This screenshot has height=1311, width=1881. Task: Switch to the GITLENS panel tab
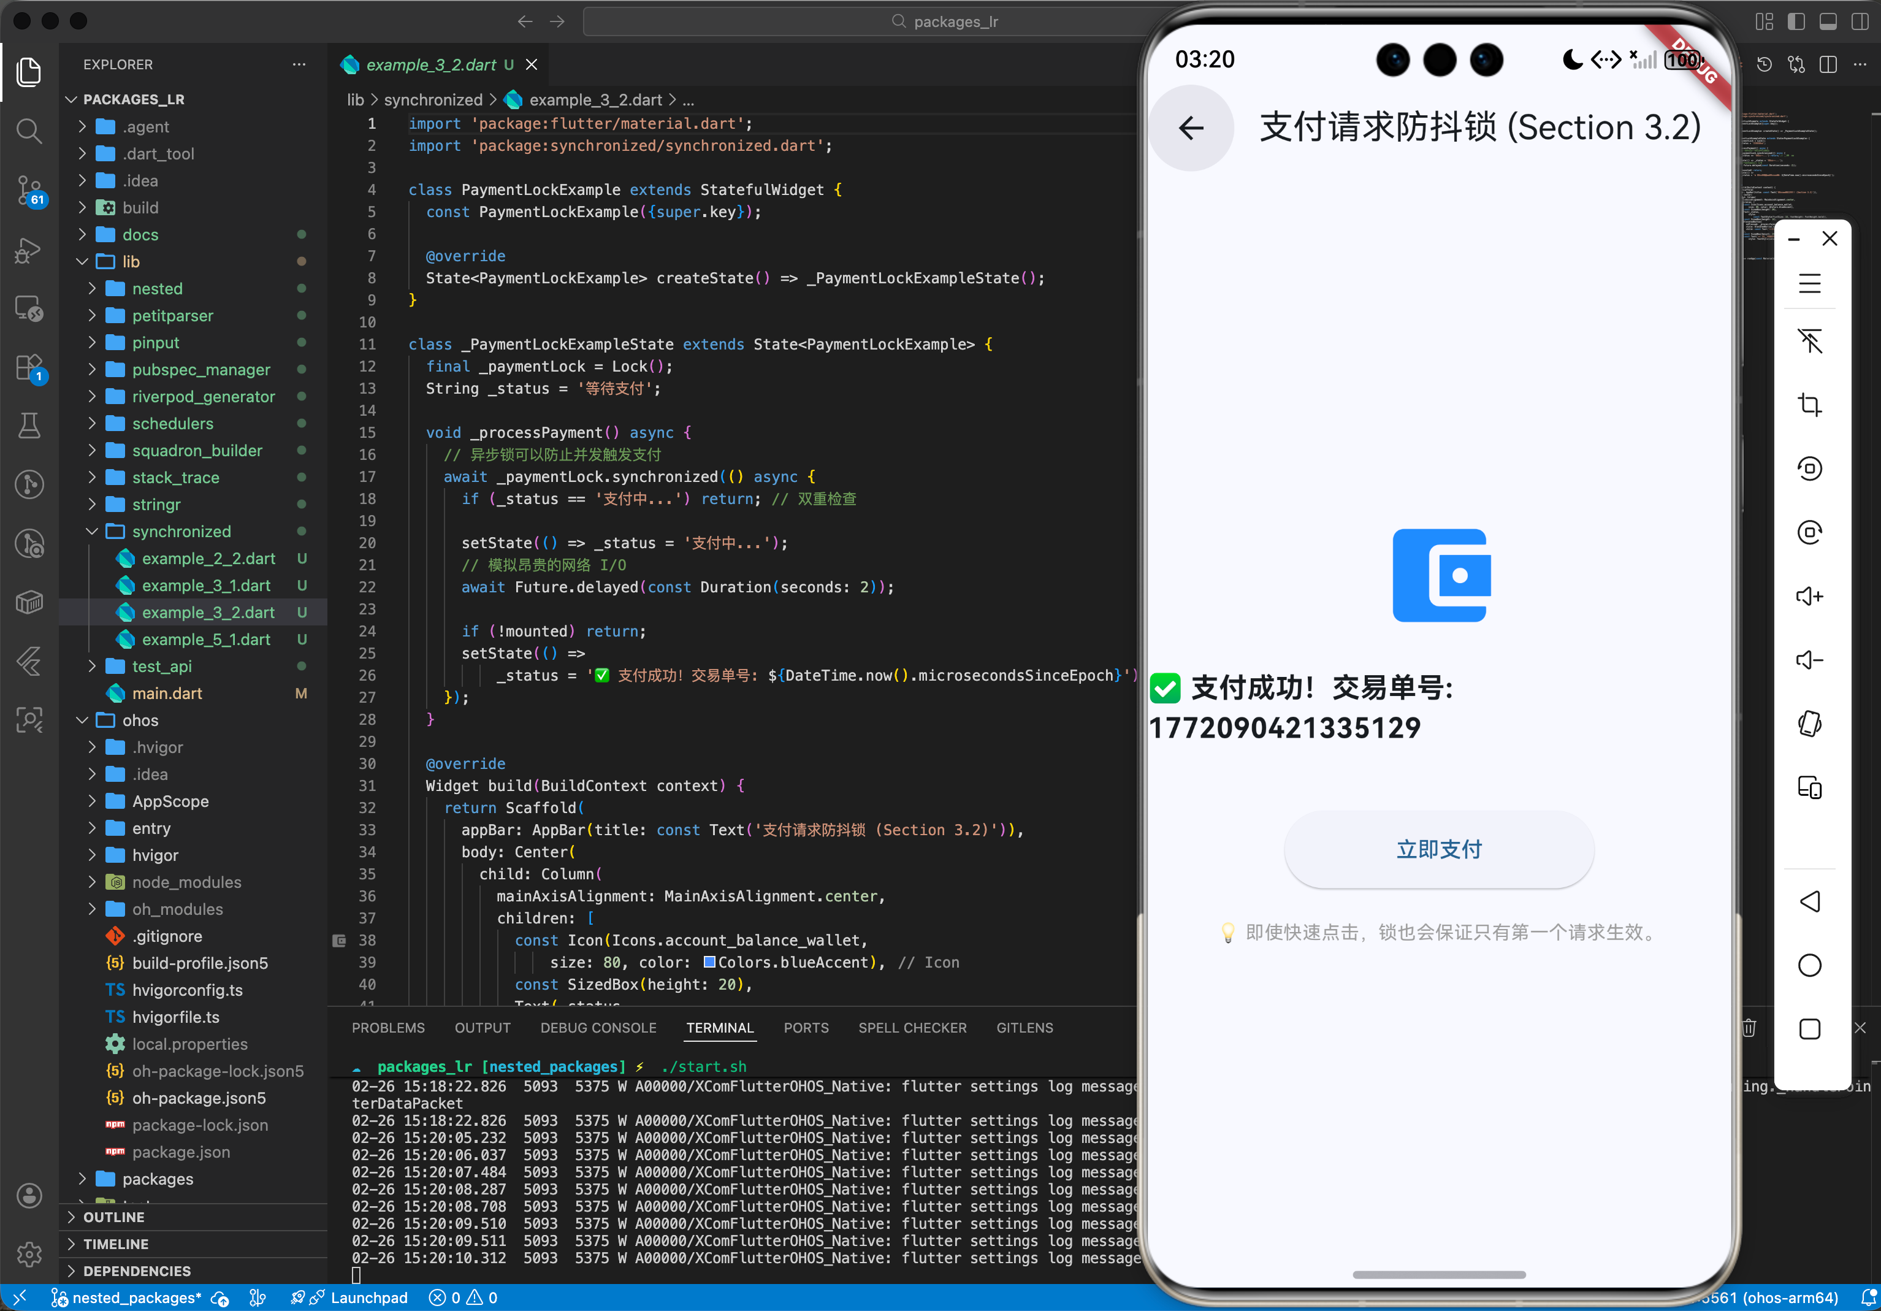coord(1024,1028)
